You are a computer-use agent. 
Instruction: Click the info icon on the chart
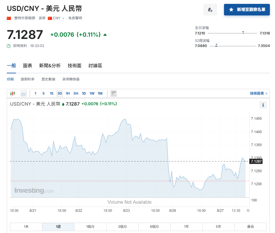(x=263, y=105)
